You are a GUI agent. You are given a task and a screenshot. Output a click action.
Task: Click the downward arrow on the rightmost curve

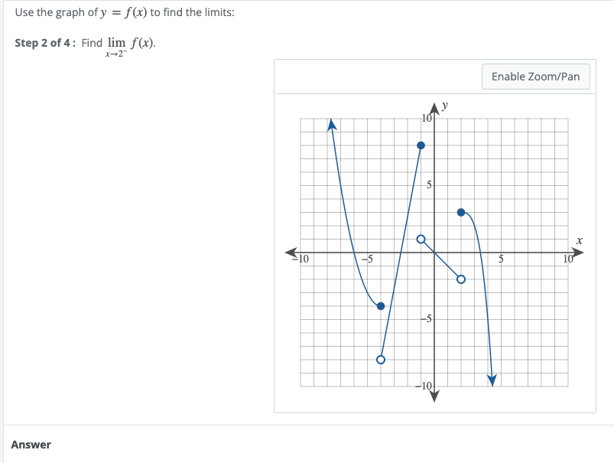(491, 378)
